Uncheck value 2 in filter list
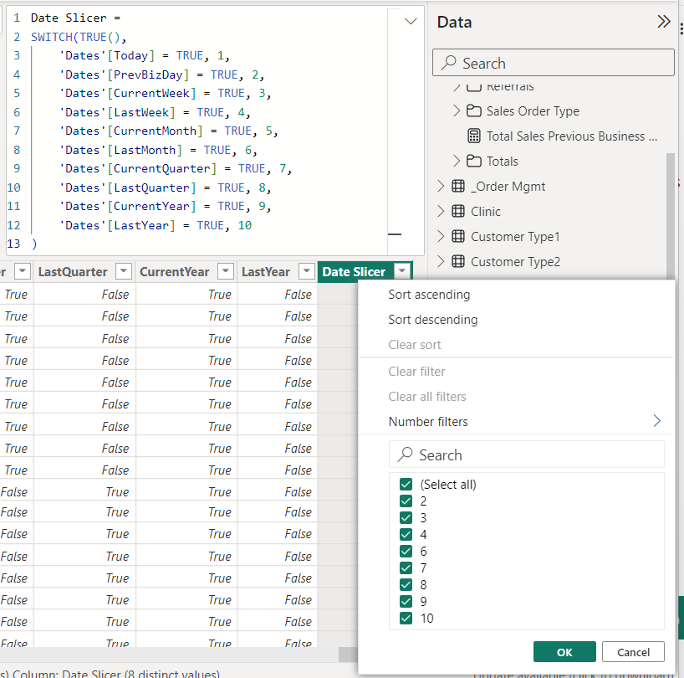Viewport: 684px width, 678px height. point(406,501)
